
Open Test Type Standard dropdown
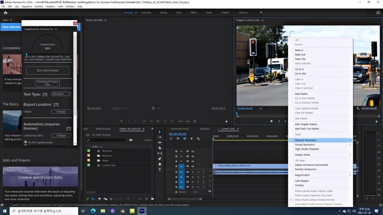point(61,94)
